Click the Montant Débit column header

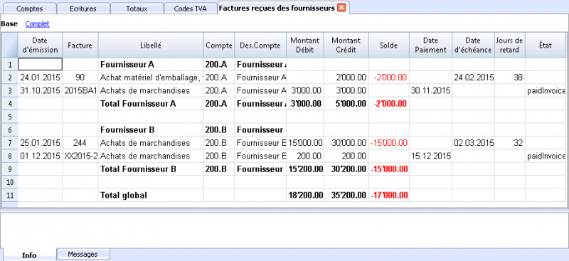click(x=305, y=45)
